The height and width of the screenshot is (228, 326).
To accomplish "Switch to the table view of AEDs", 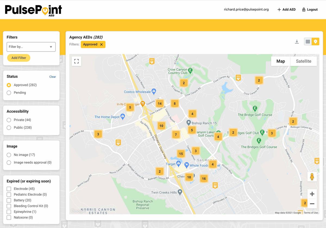I will [x=308, y=41].
